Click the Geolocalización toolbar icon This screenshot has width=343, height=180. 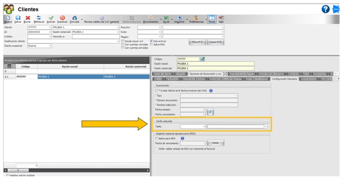132,19
